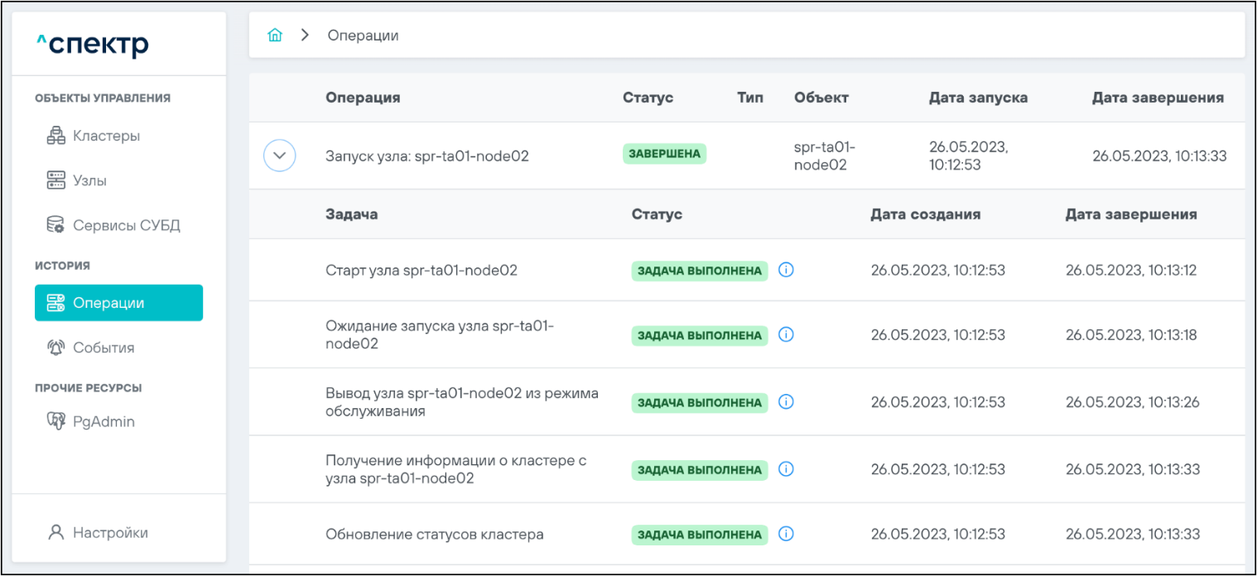Screen dimensions: 1257x576
Task: Click info icon beside 'Ожидание запуска узла' task
Action: click(x=787, y=335)
